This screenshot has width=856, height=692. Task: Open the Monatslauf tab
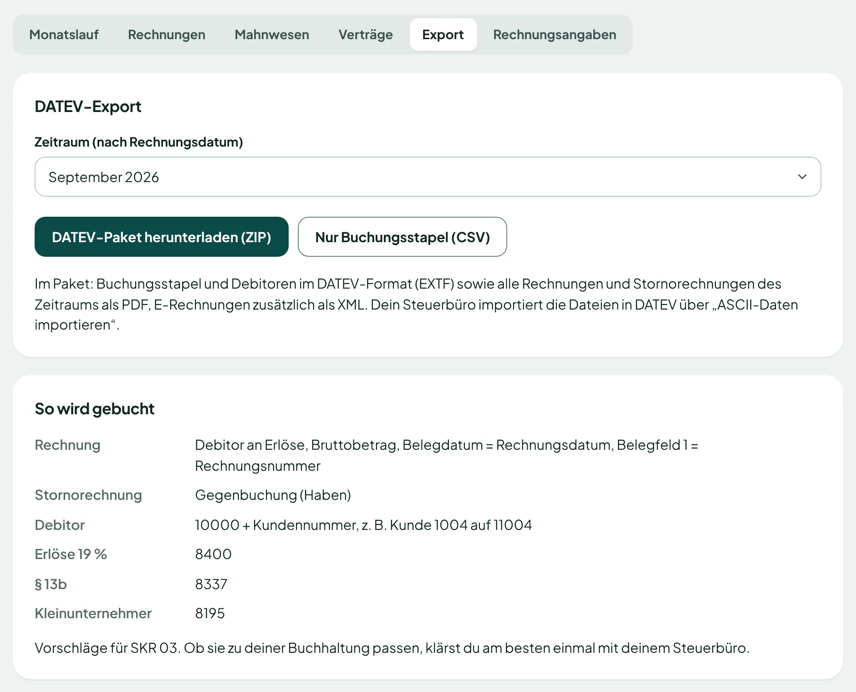point(64,35)
